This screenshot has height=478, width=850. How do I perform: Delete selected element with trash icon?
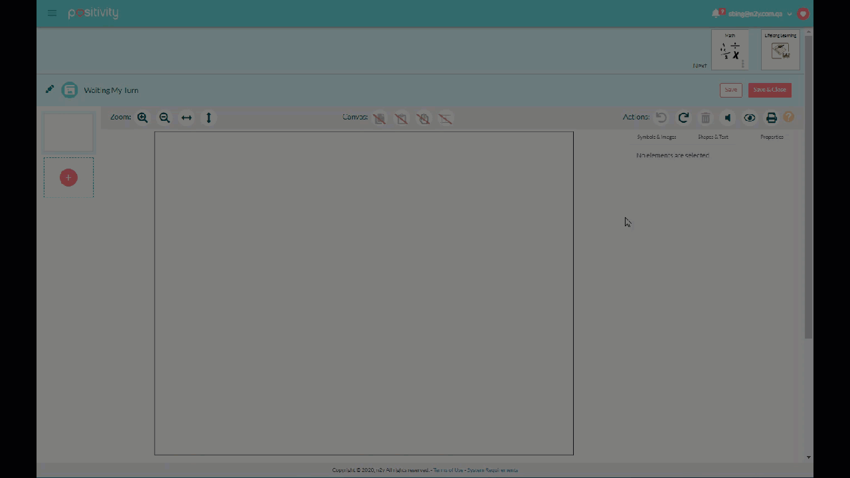[x=705, y=118]
